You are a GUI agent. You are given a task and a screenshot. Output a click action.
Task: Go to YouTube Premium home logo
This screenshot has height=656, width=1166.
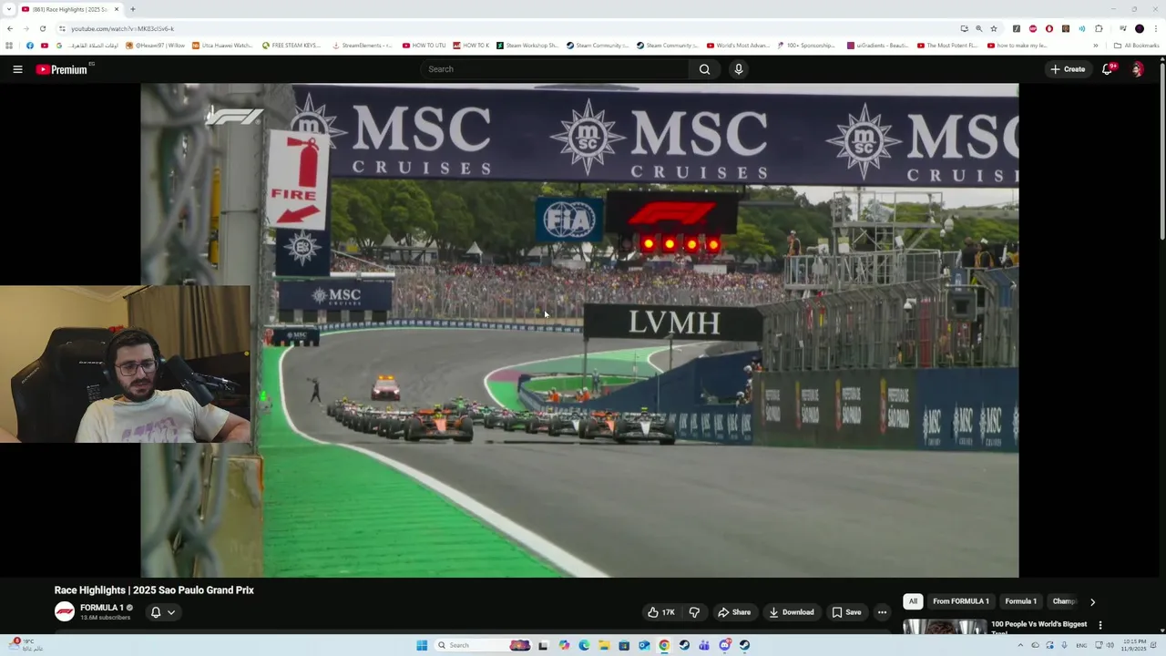pyautogui.click(x=62, y=69)
